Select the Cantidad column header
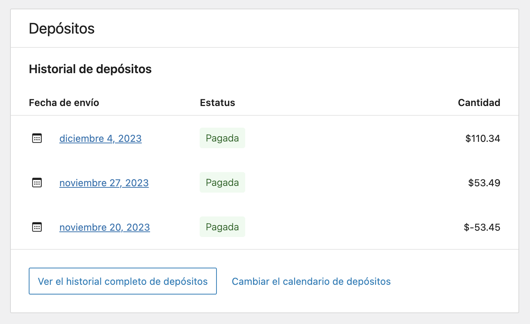530x324 pixels. [479, 103]
